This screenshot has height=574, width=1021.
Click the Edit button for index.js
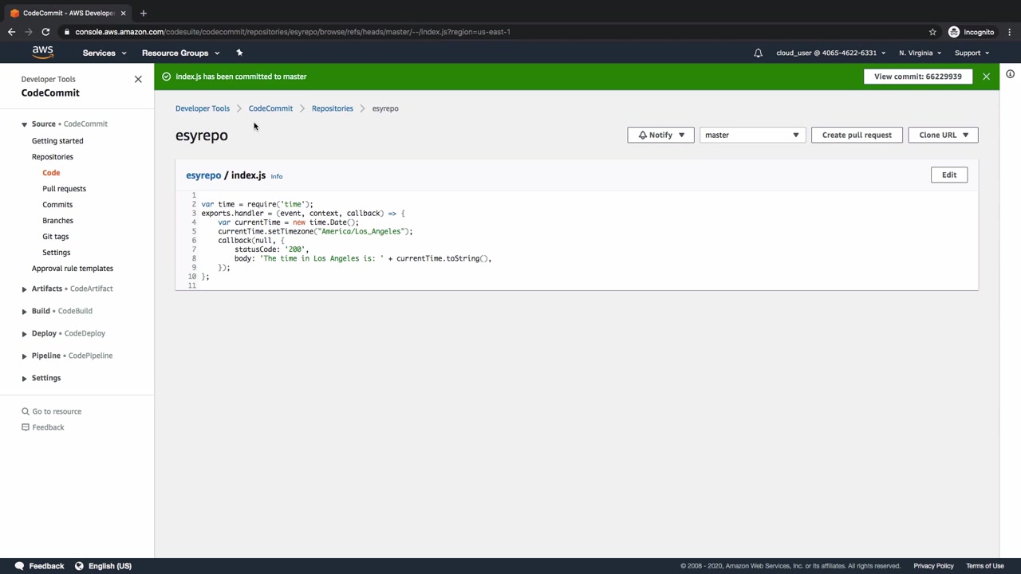pos(949,175)
